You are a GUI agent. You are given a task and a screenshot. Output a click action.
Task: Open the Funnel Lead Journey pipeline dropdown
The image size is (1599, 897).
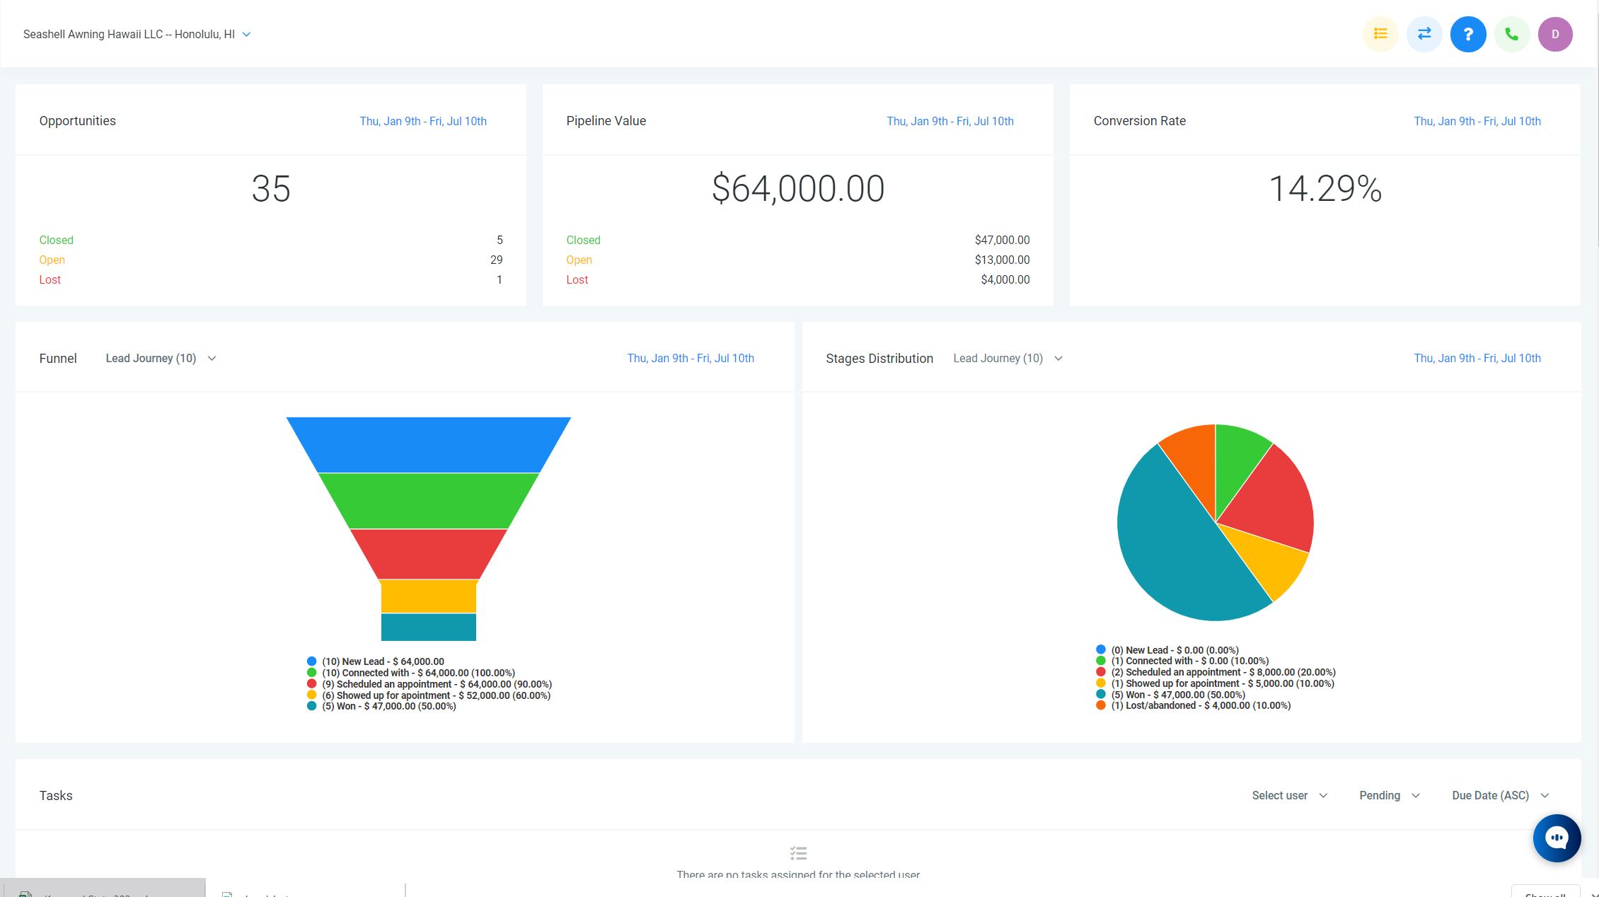(161, 358)
